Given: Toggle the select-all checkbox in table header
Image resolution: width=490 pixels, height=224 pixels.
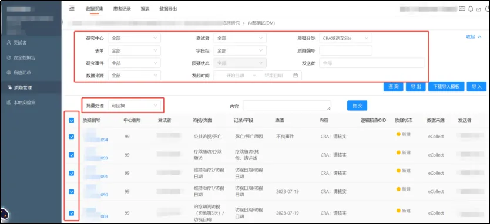Looking at the screenshot, I should pyautogui.click(x=71, y=120).
